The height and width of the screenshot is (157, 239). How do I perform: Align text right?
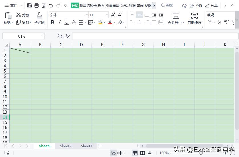pyautogui.click(x=147, y=23)
